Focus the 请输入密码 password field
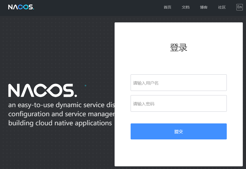The image size is (246, 169). click(x=178, y=103)
